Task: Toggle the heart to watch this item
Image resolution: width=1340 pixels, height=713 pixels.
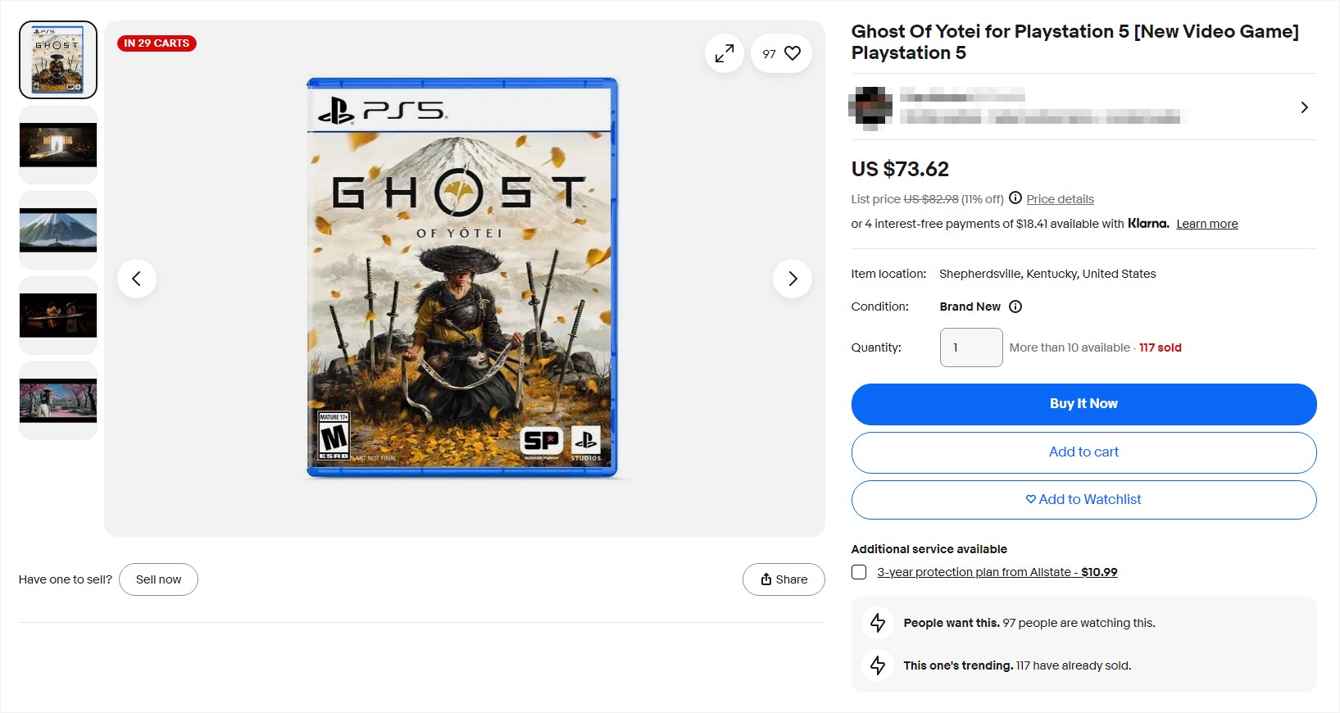Action: (x=791, y=52)
